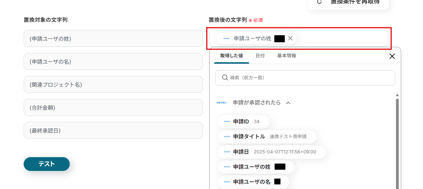The height and width of the screenshot is (189, 423).
Task: Click the scrollbar up arrow in value list
Action: [397, 95]
